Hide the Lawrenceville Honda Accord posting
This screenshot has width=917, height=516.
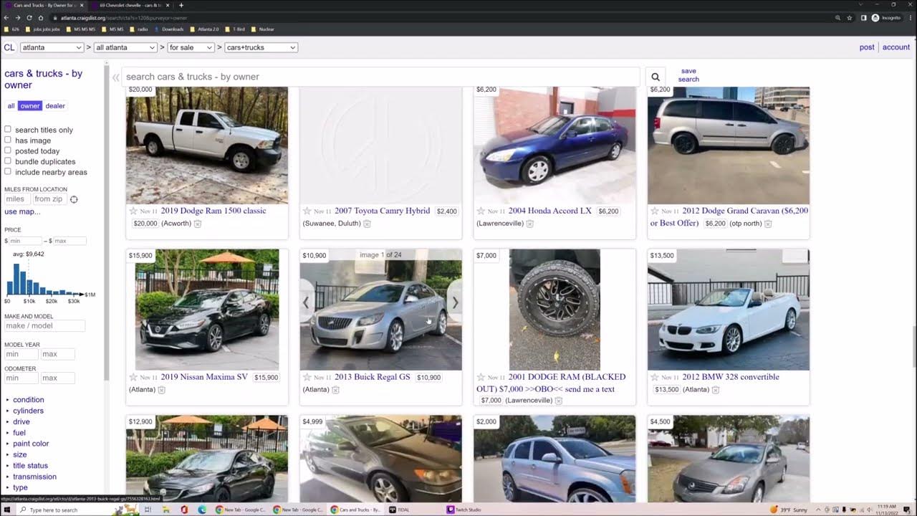tap(530, 224)
